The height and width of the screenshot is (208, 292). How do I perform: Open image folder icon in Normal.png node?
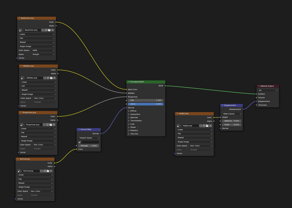[x=48, y=171]
